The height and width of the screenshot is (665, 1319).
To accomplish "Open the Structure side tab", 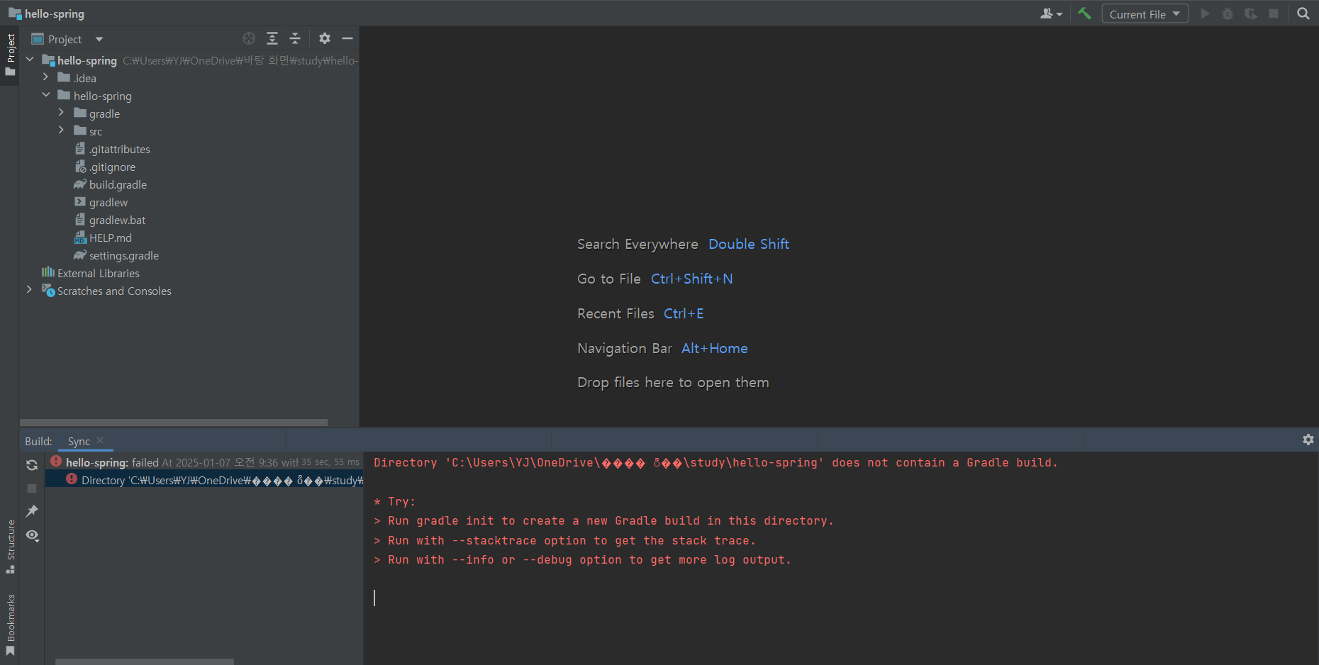I will pos(10,547).
